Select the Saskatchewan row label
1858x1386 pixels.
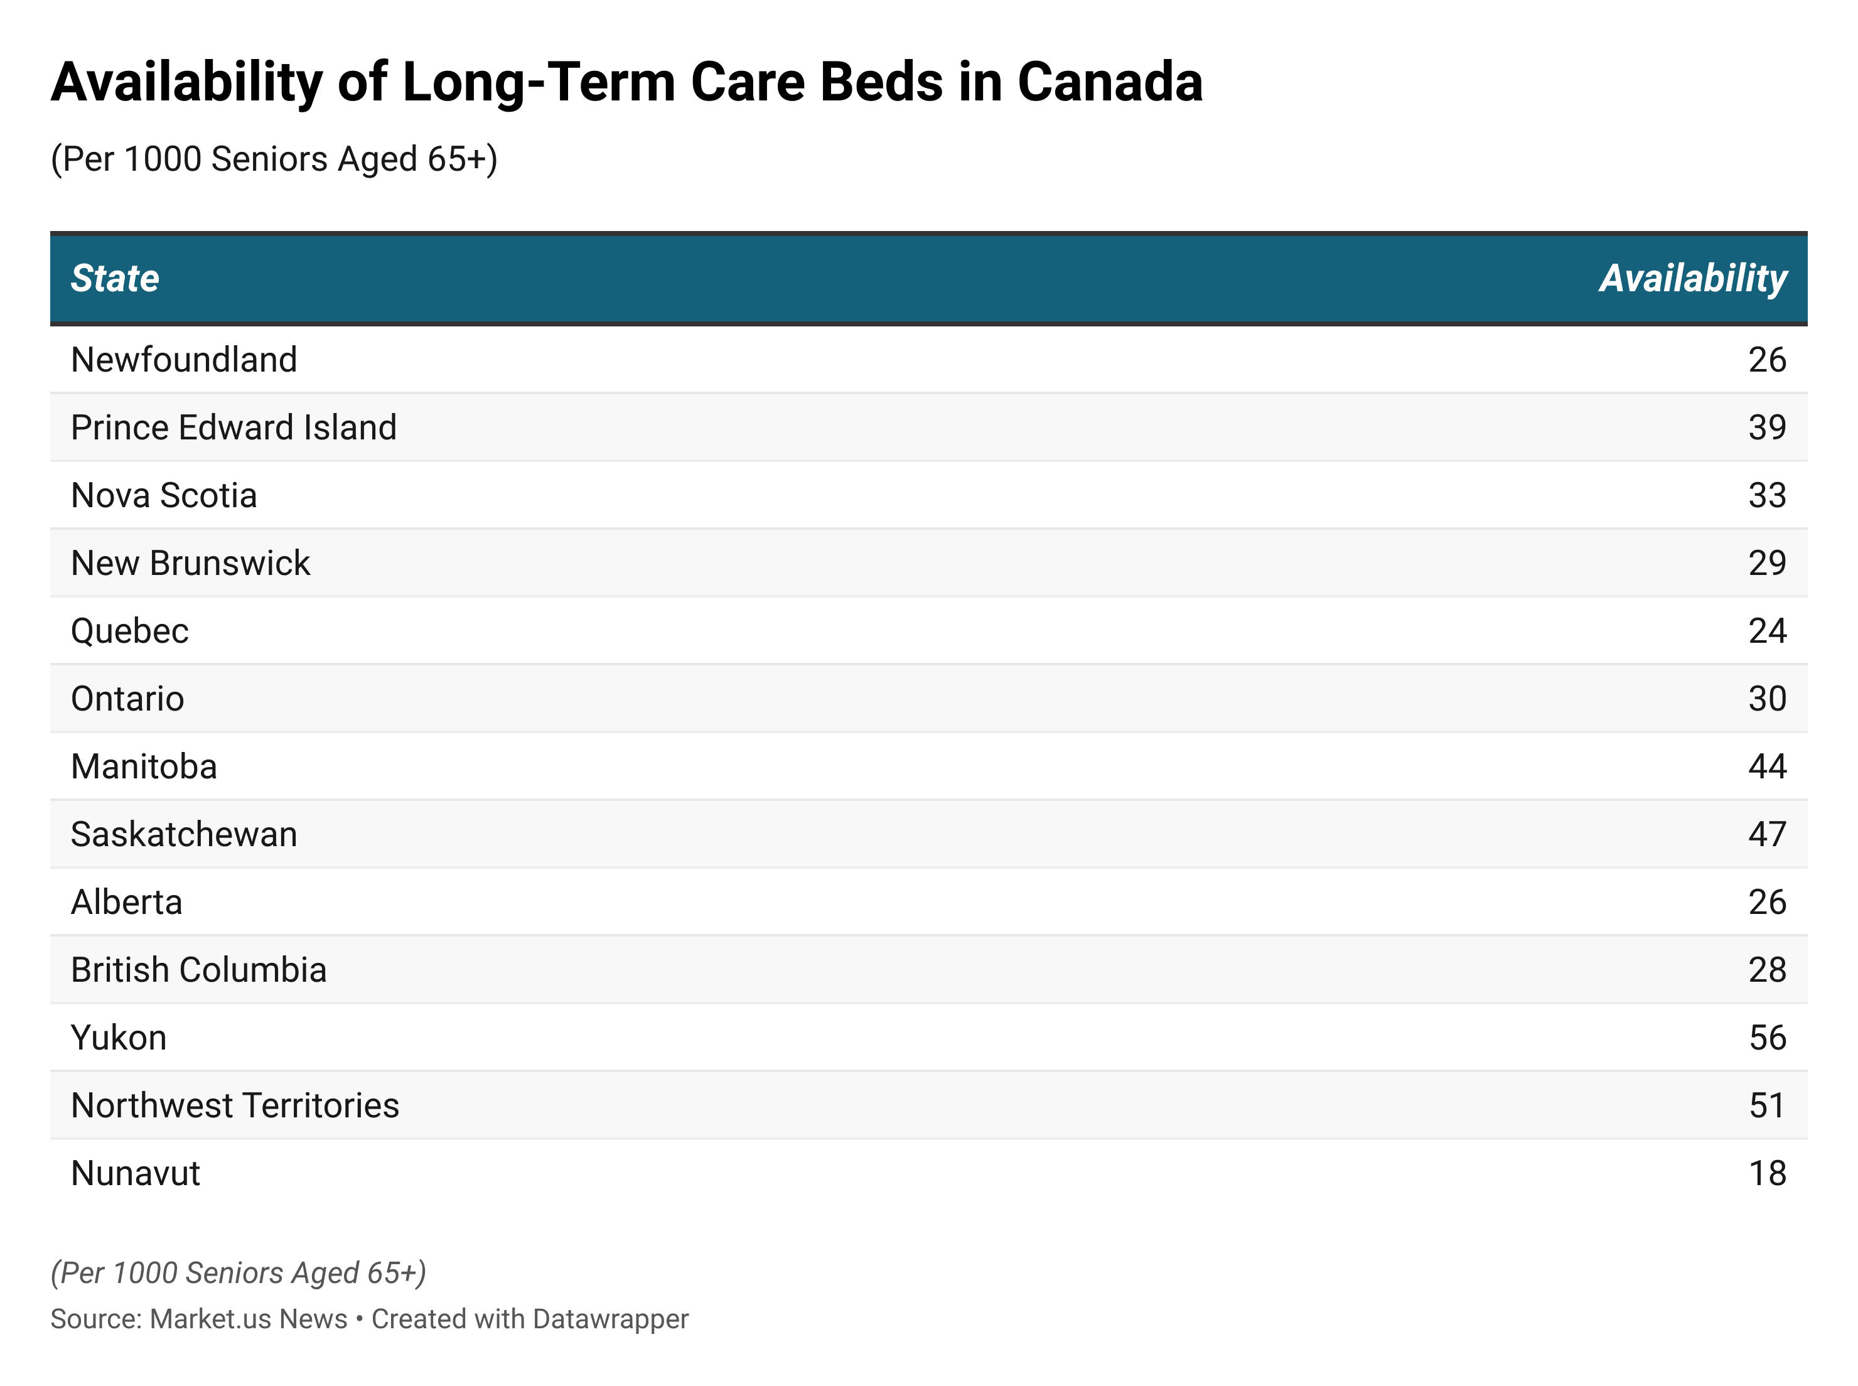[184, 835]
